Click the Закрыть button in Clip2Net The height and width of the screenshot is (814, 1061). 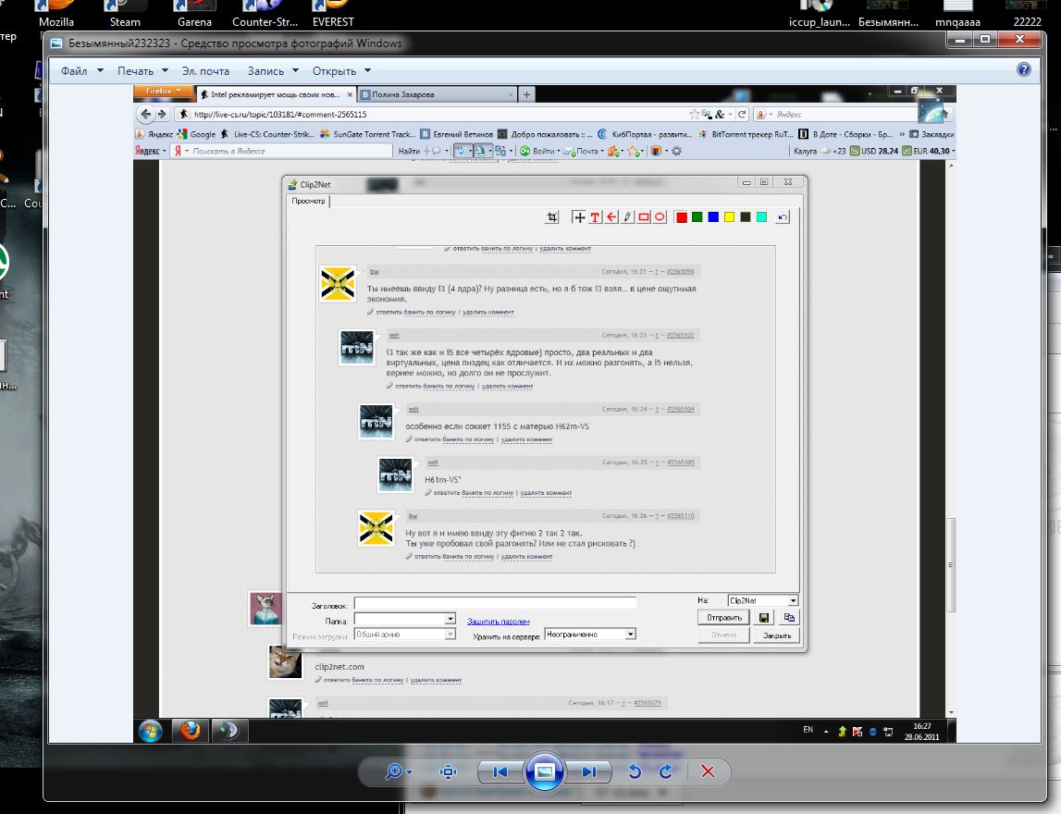[777, 635]
